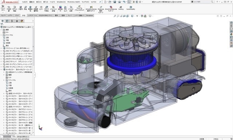Image resolution: width=233 pixels, height=140 pixels.
Task: Click the Undo arrow icon
Action: click(x=124, y=2)
